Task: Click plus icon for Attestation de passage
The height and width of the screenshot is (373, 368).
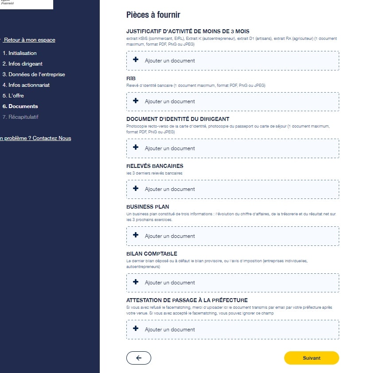Action: [136, 329]
